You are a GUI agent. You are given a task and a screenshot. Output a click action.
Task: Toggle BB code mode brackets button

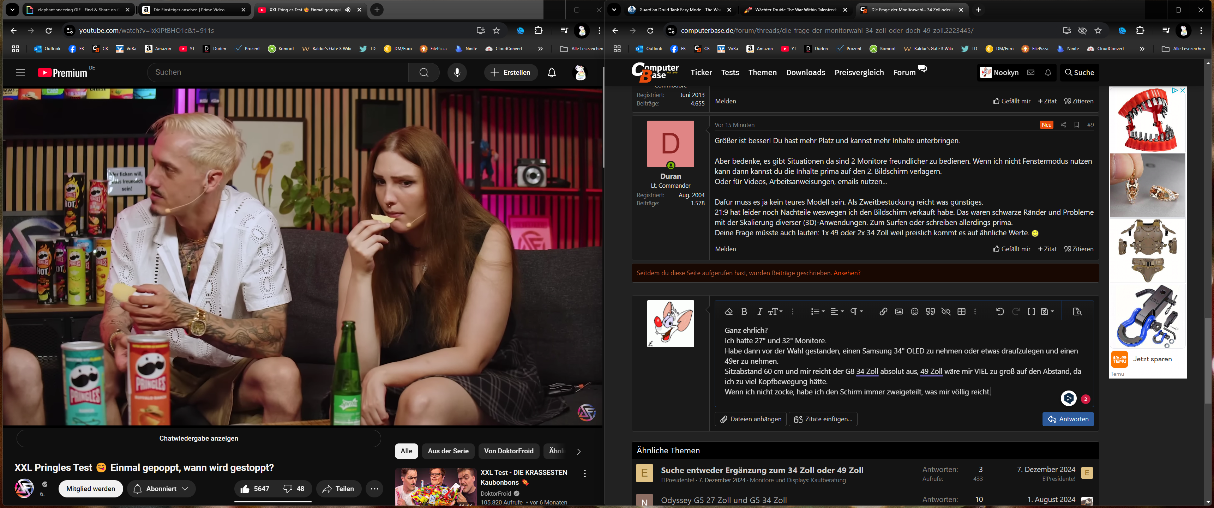pyautogui.click(x=1031, y=312)
